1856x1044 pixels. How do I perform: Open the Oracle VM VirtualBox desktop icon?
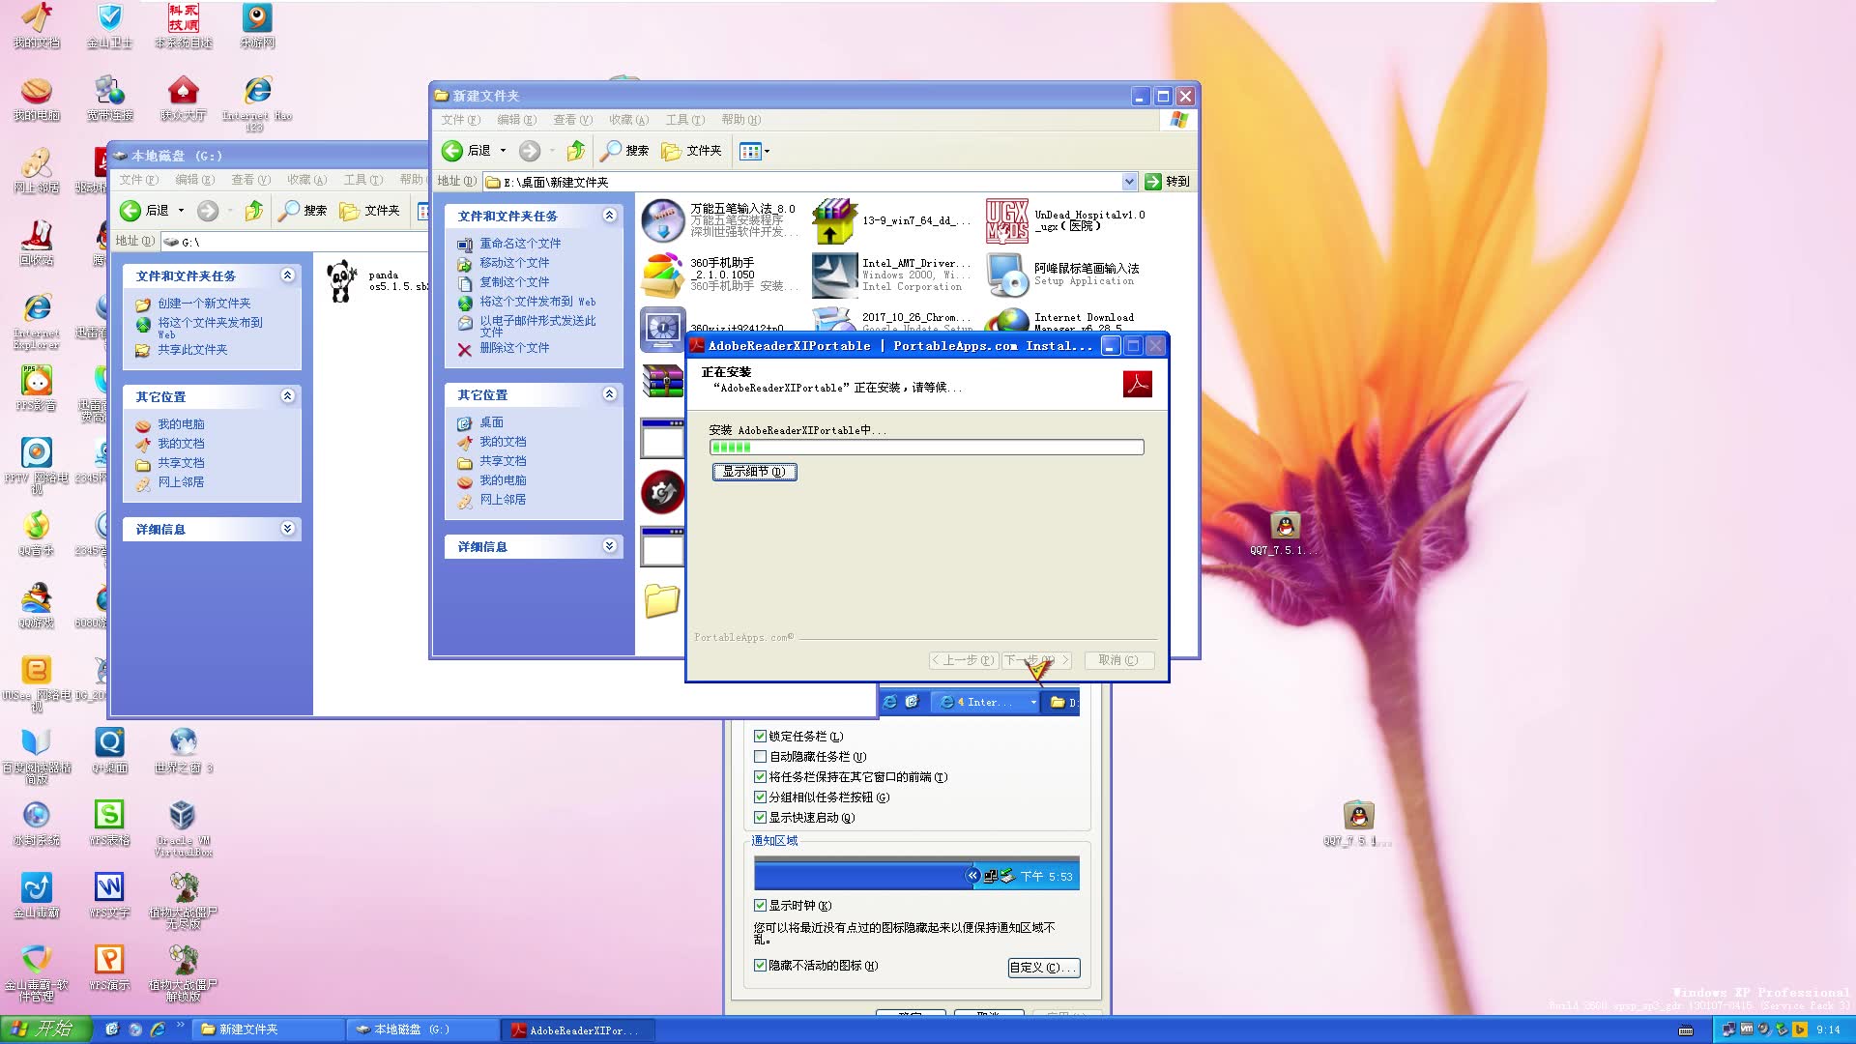coord(183,817)
